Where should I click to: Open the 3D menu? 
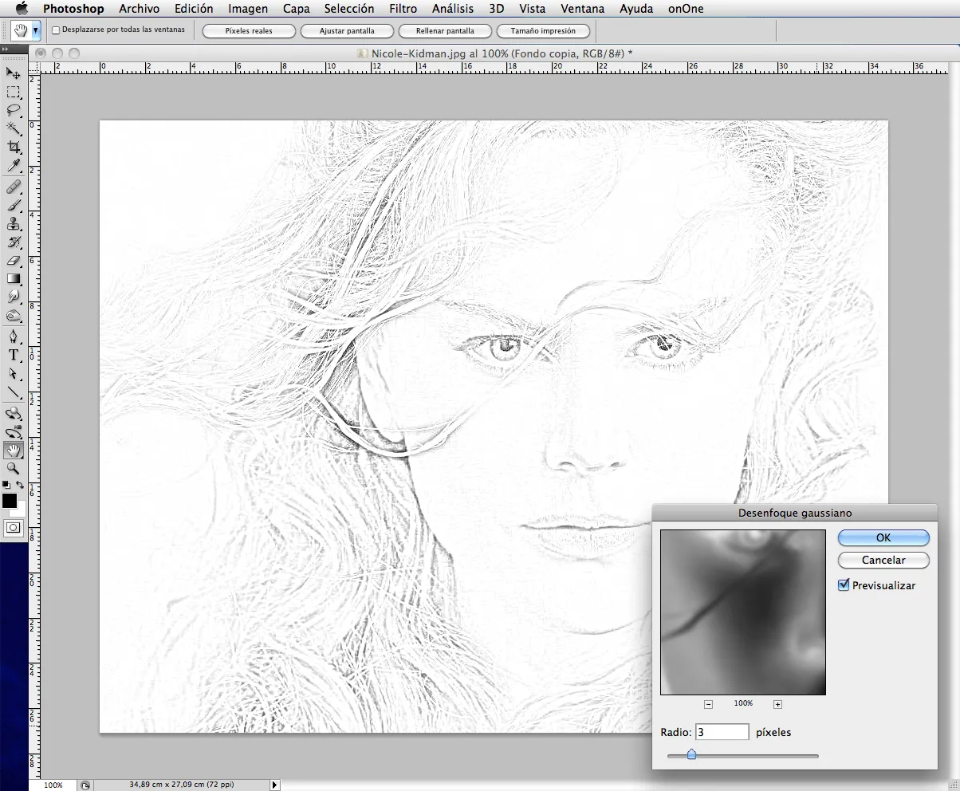coord(496,9)
